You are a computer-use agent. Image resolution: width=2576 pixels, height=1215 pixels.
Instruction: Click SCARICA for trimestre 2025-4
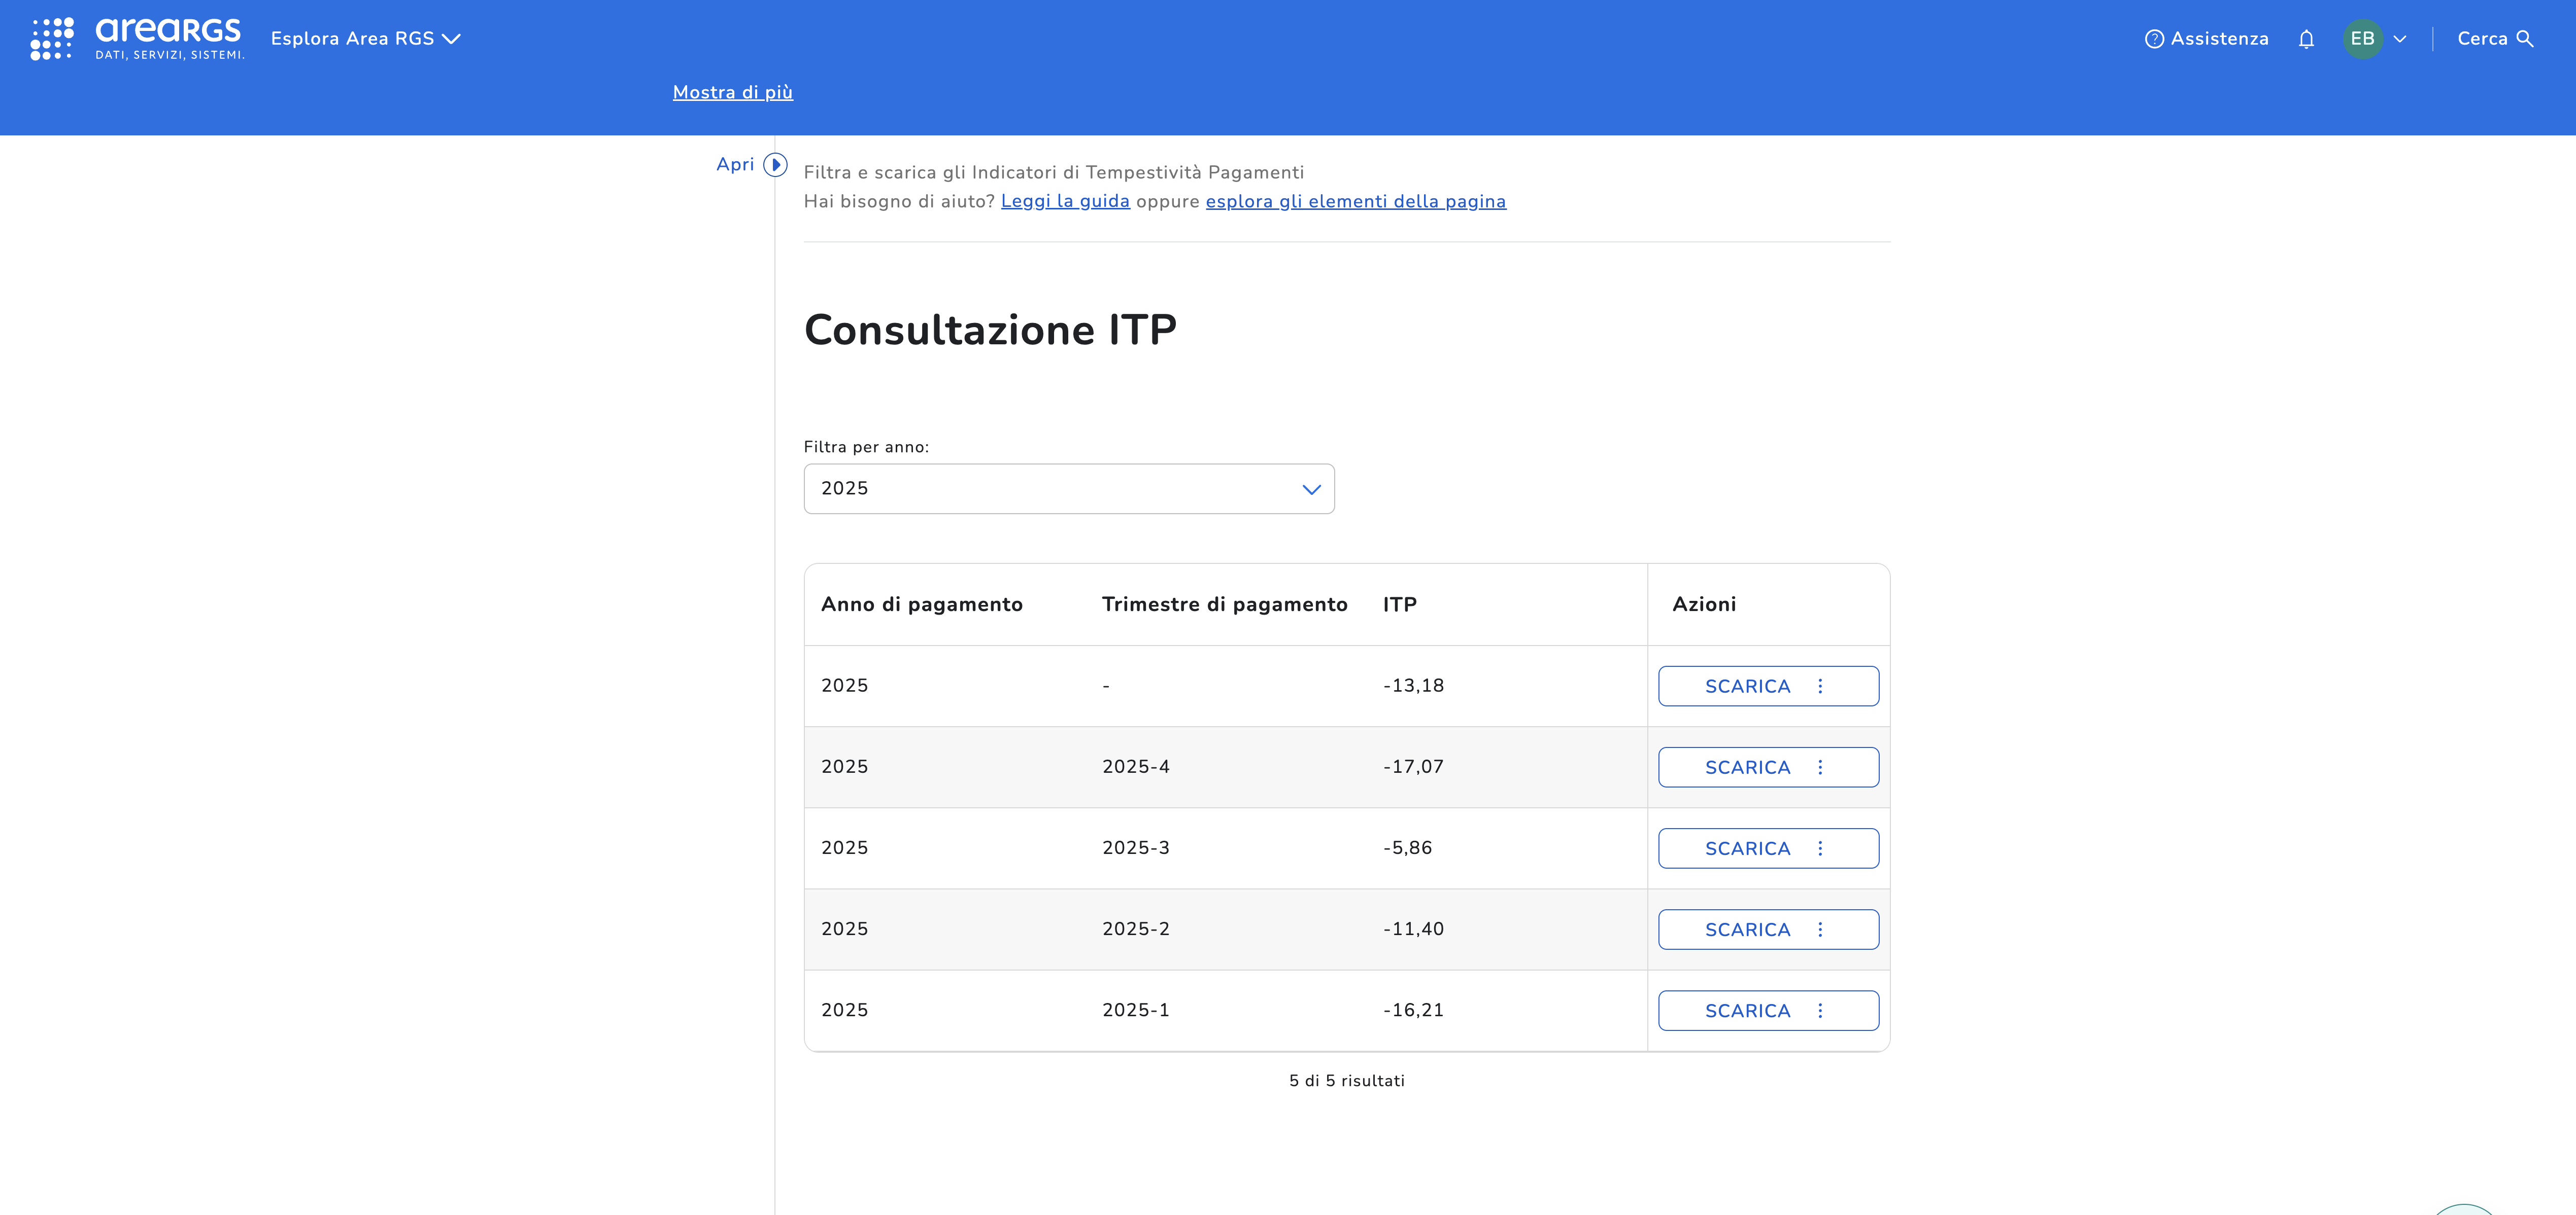(1747, 767)
